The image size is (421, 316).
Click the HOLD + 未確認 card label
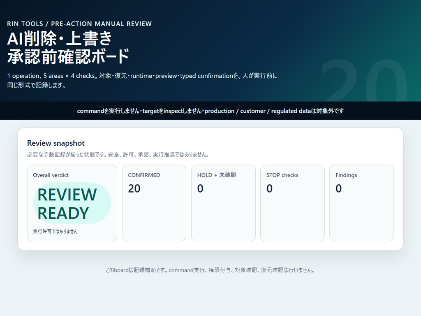[x=216, y=175]
